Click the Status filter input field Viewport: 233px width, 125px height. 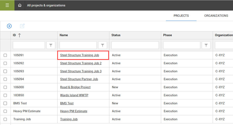point(135,45)
